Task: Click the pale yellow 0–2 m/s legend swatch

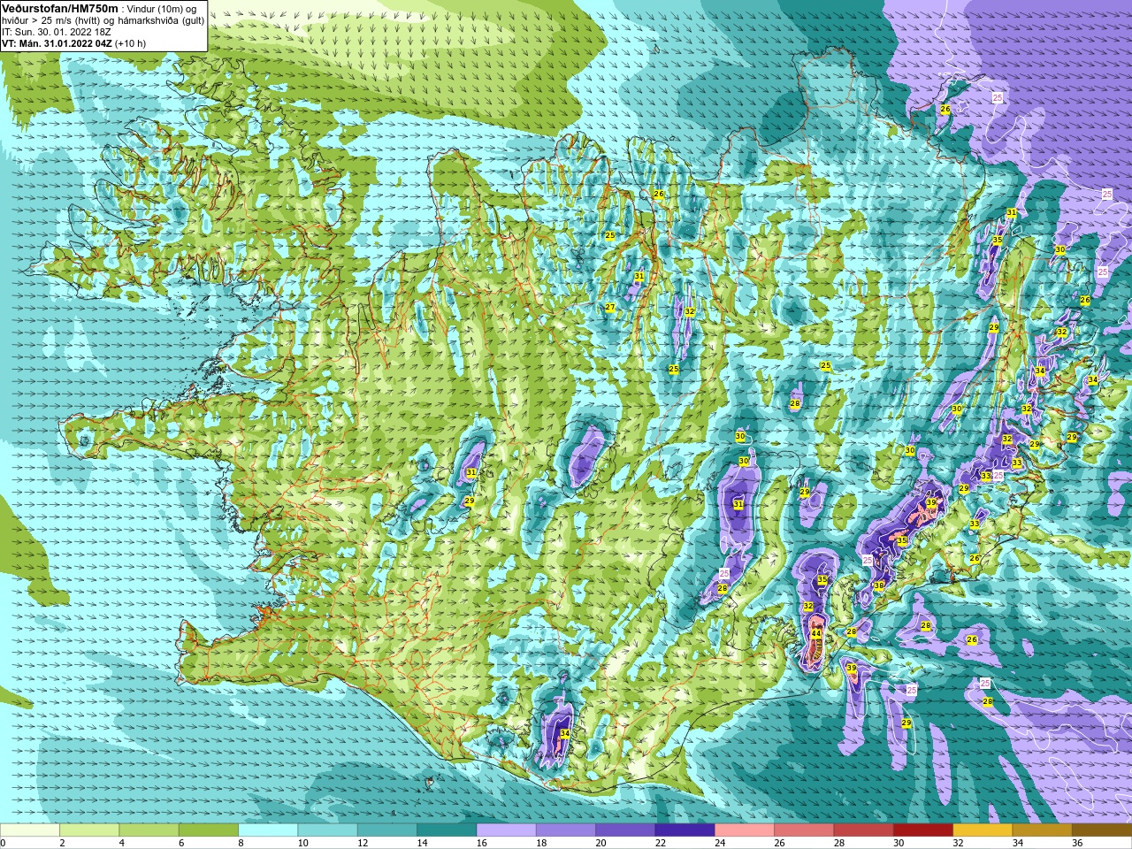Action: [30, 830]
